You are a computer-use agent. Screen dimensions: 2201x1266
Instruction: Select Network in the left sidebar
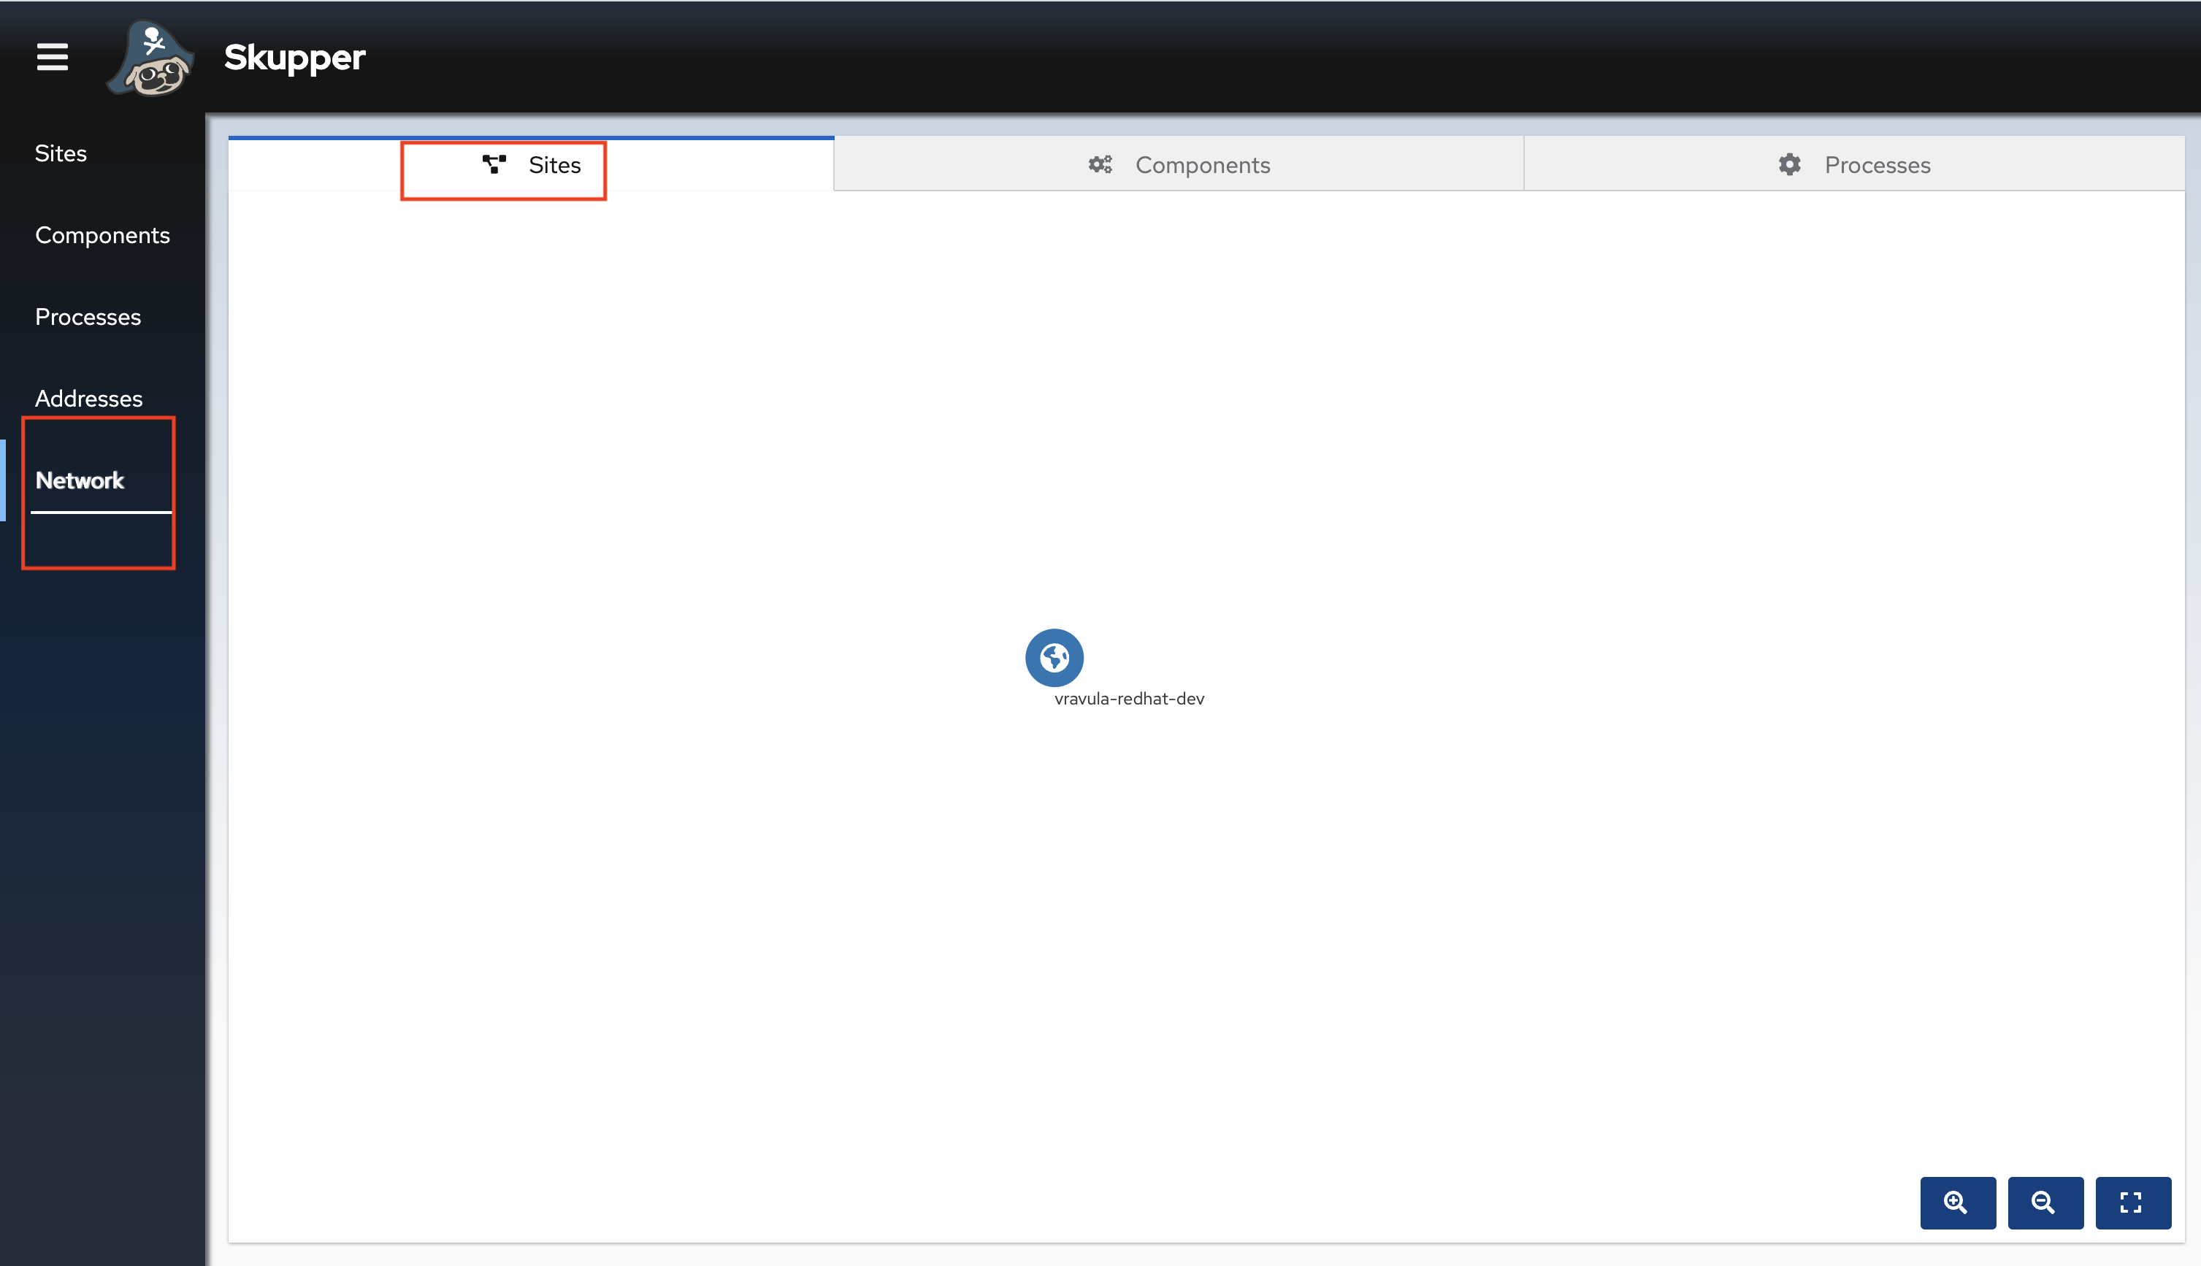[x=80, y=480]
